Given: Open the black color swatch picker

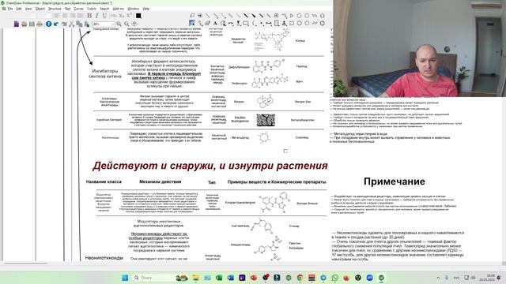Looking at the screenshot, I should pyautogui.click(x=138, y=16).
